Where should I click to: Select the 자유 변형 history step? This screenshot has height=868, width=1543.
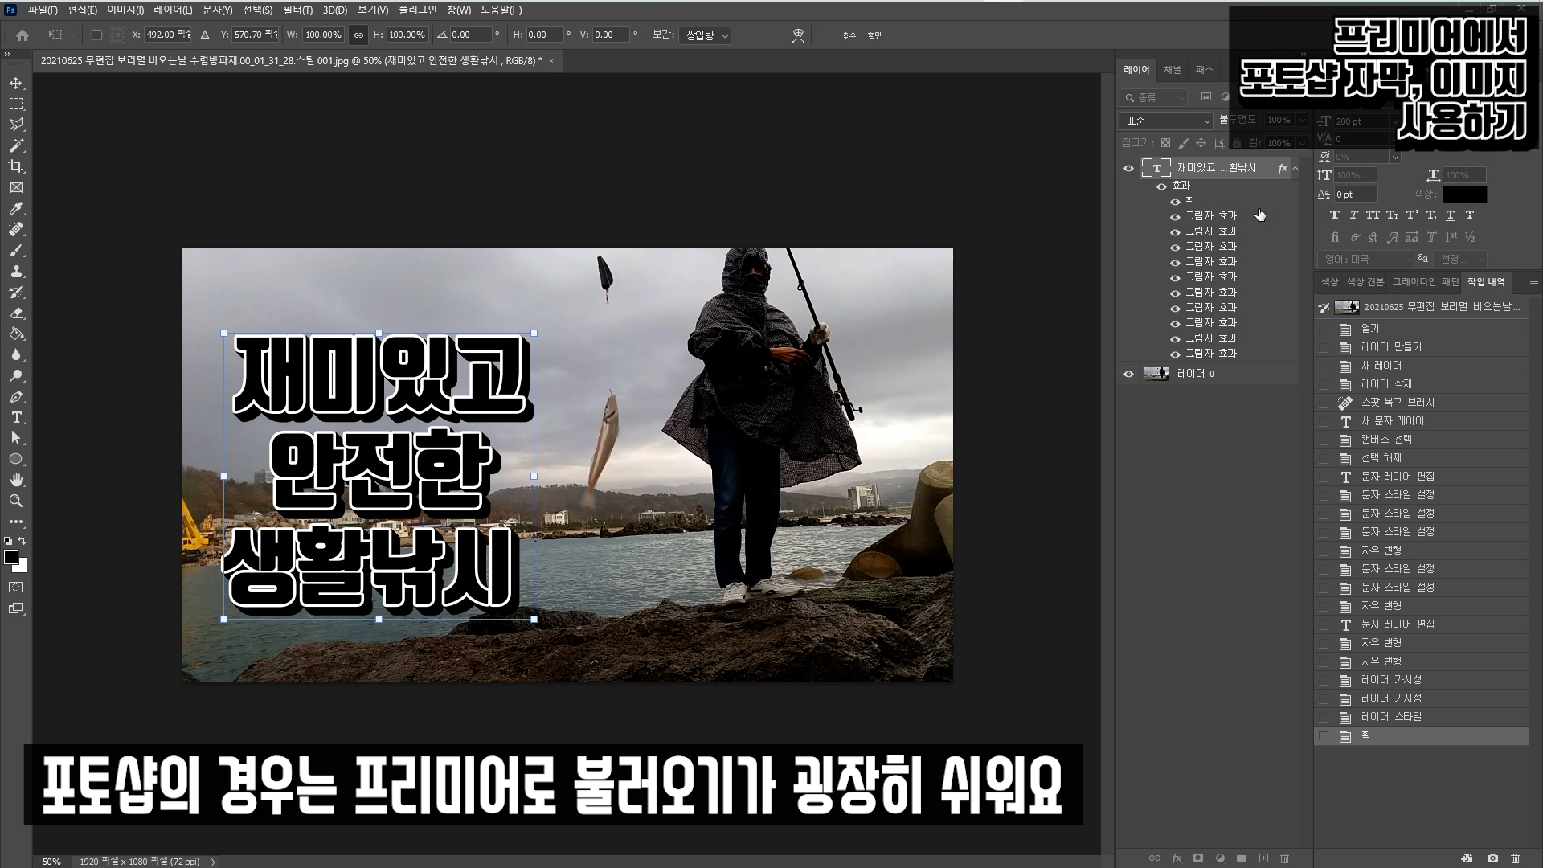tap(1381, 551)
